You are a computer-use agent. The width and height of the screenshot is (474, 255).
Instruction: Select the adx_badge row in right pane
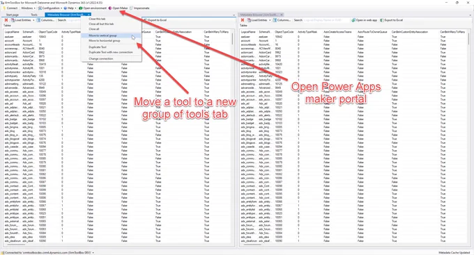[x=353, y=119]
